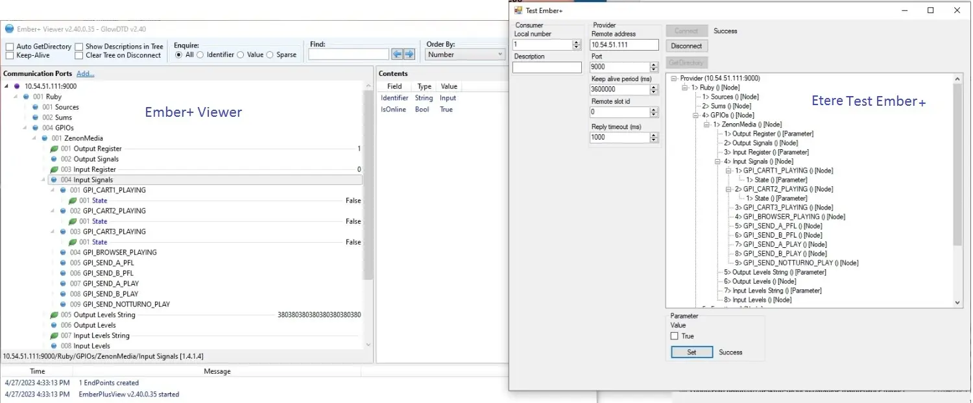This screenshot has height=403, width=973.
Task: Click the blue node icon beside 001 Ruby
Action: coord(26,97)
